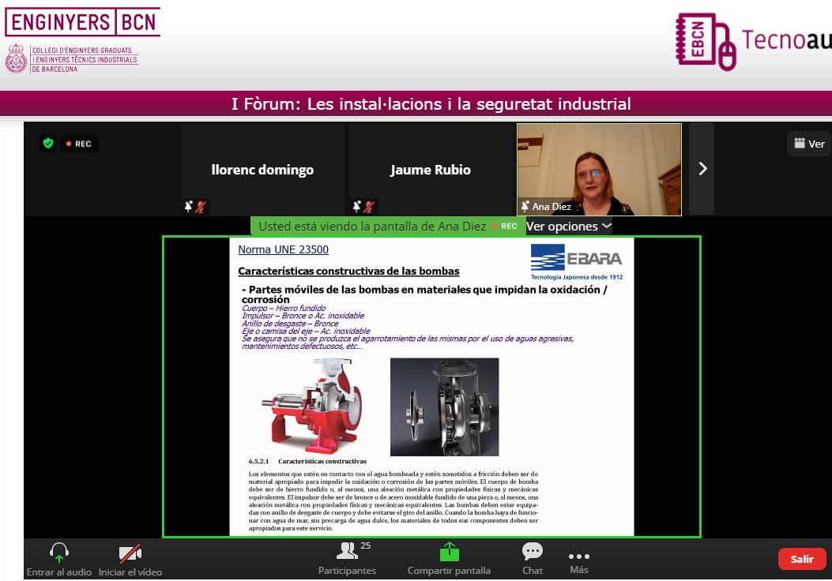Click the participant count 25

(x=366, y=545)
